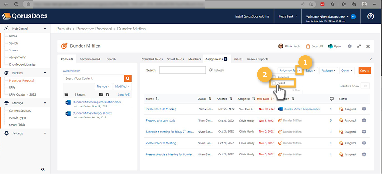Viewport: 382px width, 176px height.
Task: Collapse the sidebar with double chevron icon
Action: coord(43,169)
